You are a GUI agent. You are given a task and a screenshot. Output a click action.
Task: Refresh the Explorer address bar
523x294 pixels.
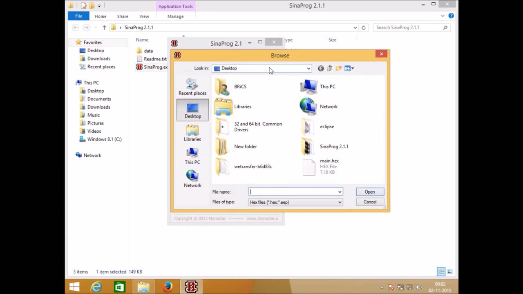coord(364,27)
